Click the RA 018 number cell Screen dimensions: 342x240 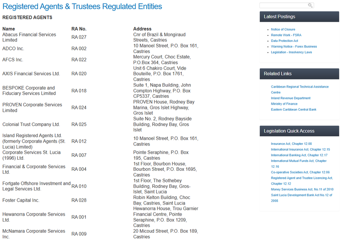click(79, 91)
